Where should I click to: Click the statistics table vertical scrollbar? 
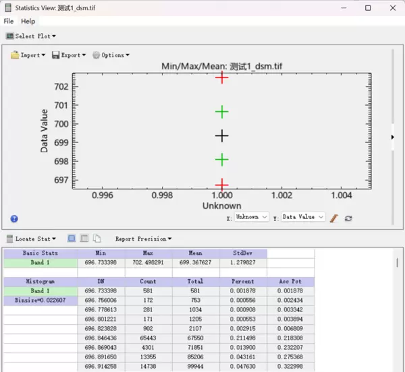click(396, 263)
